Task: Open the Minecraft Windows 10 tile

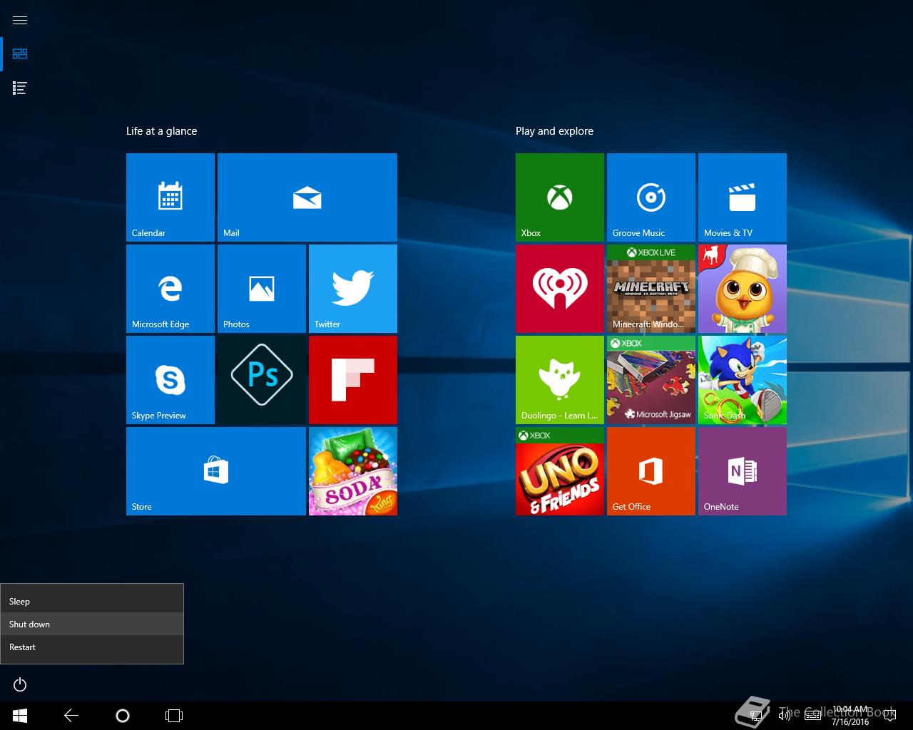Action: click(651, 289)
